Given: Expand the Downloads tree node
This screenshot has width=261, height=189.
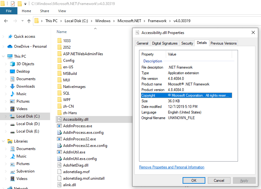Looking at the screenshot, I should click(6, 86).
